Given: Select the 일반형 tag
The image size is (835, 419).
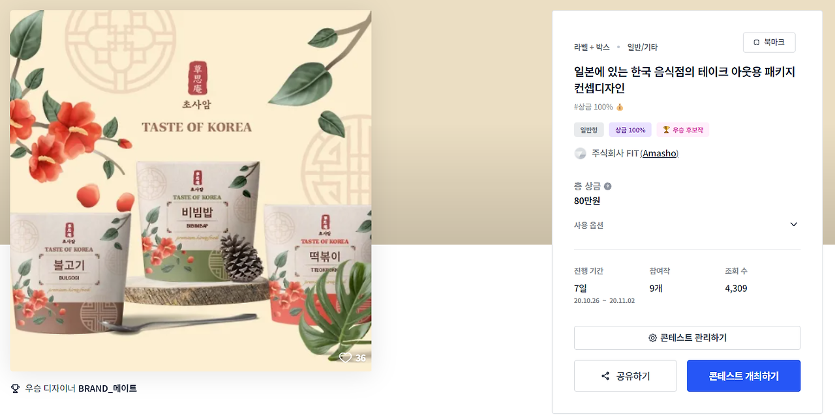Looking at the screenshot, I should click(589, 130).
